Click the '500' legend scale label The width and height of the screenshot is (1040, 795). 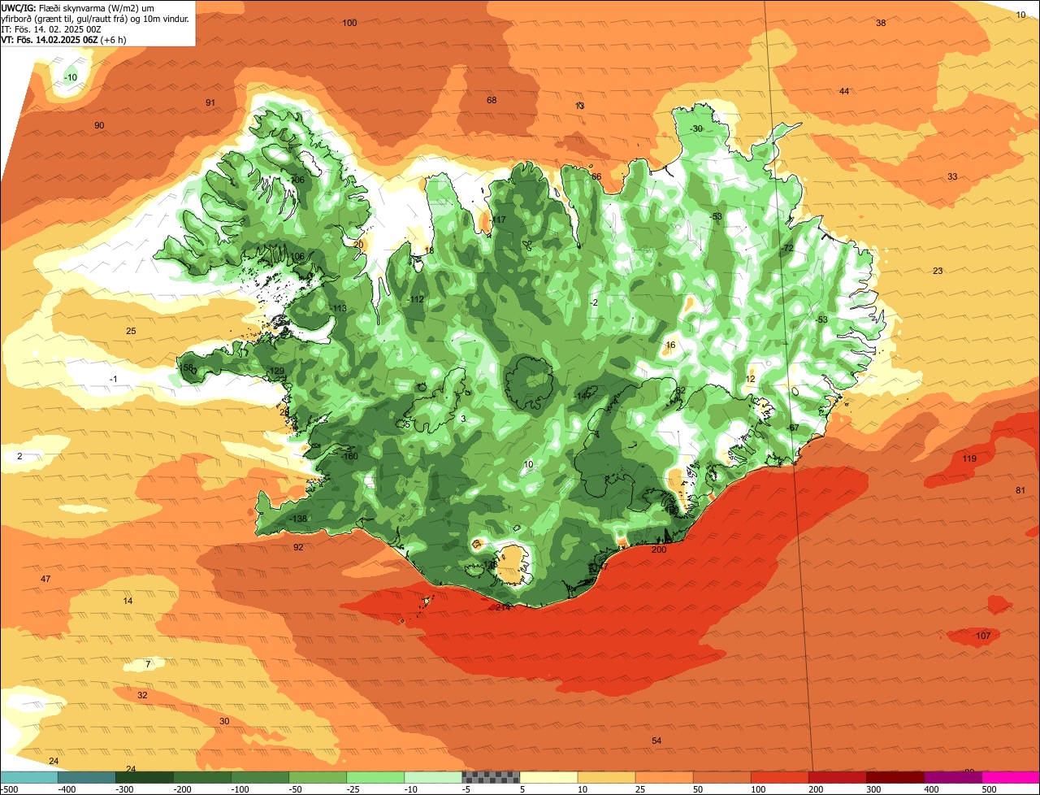click(988, 789)
